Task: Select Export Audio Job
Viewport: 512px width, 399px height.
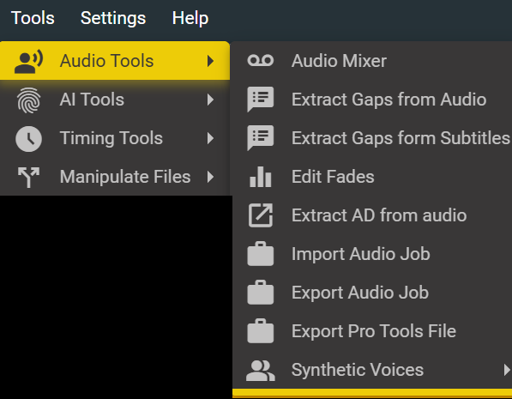Action: tap(372, 292)
